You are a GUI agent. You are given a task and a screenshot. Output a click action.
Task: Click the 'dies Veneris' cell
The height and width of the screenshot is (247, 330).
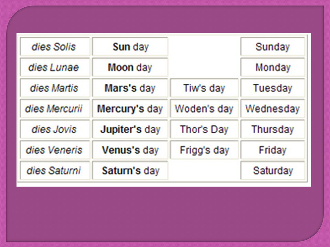click(x=55, y=150)
